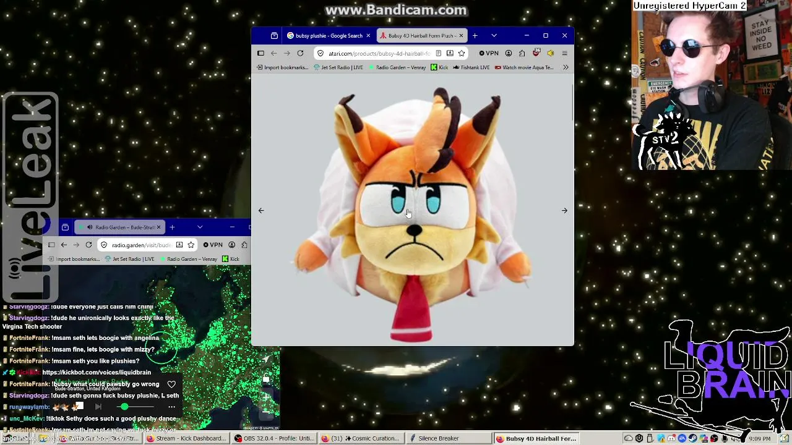Viewport: 792px width, 445px height.
Task: Open hamburger menu in Atari browser window
Action: point(564,53)
